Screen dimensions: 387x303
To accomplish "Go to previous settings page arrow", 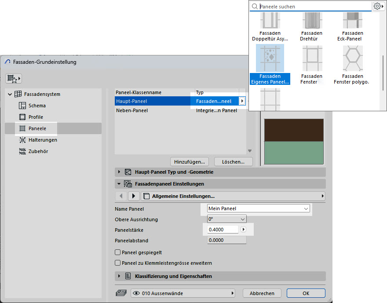I will tap(121, 196).
